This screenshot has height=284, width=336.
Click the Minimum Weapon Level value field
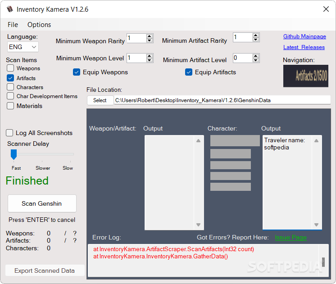point(137,58)
